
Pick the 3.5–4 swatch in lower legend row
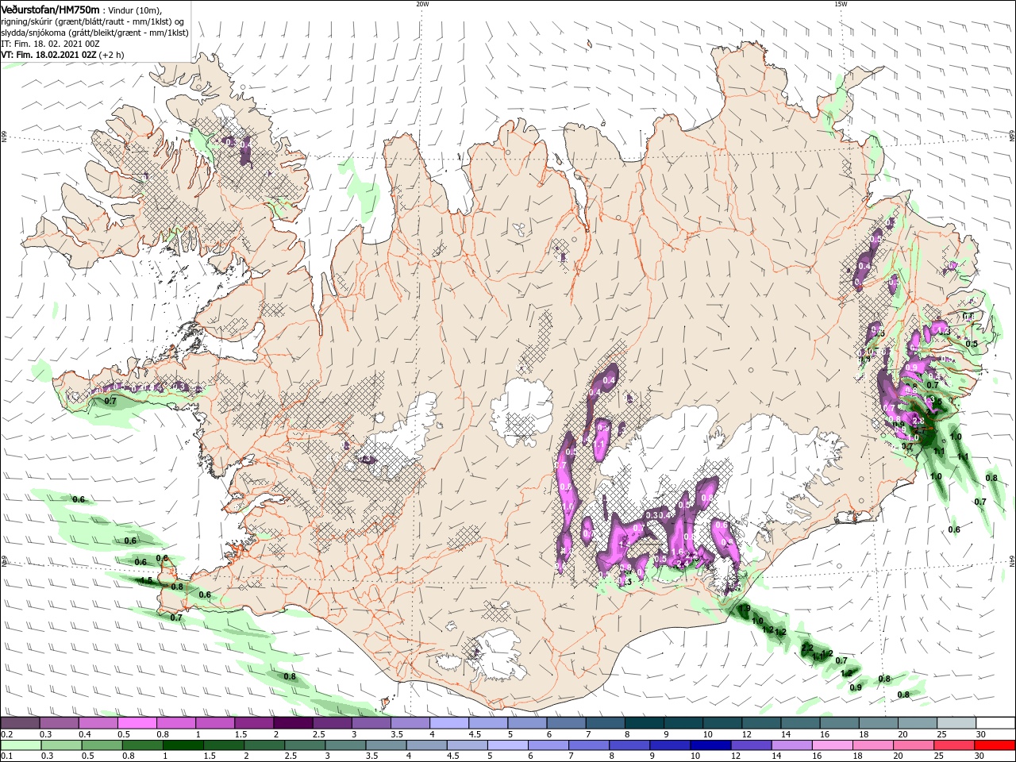pyautogui.click(x=386, y=745)
